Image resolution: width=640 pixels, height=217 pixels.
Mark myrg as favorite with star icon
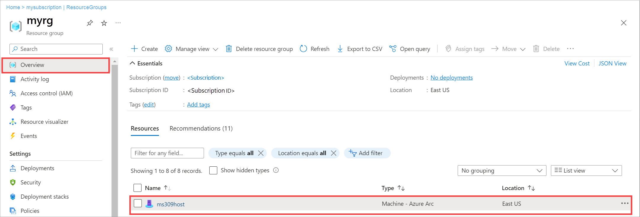(104, 23)
